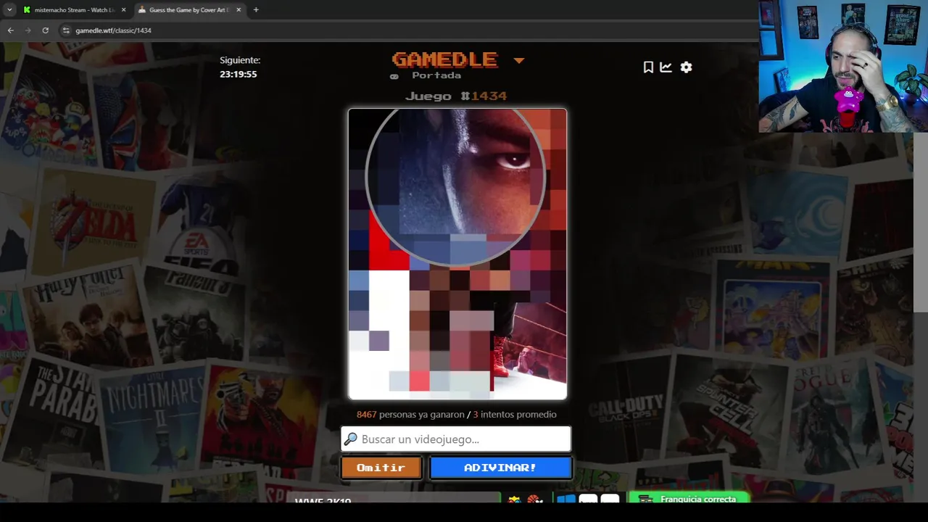Click the Gamedle logo title
The image size is (928, 522).
(x=445, y=59)
